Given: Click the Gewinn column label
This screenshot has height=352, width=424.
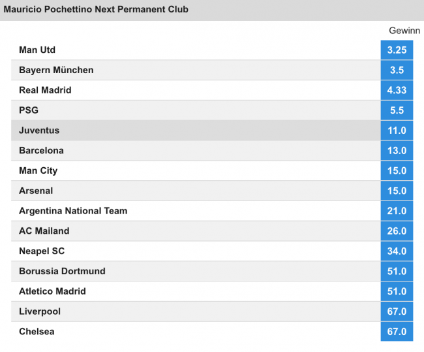Looking at the screenshot, I should (404, 31).
